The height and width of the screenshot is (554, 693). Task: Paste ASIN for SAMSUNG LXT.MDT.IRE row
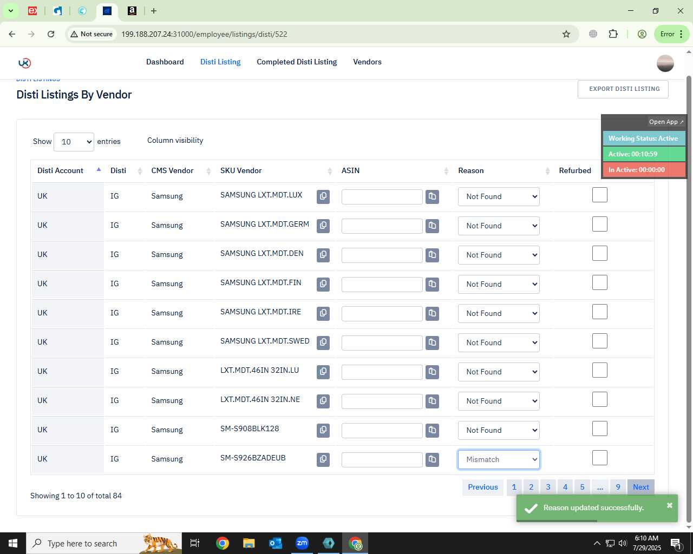[432, 313]
